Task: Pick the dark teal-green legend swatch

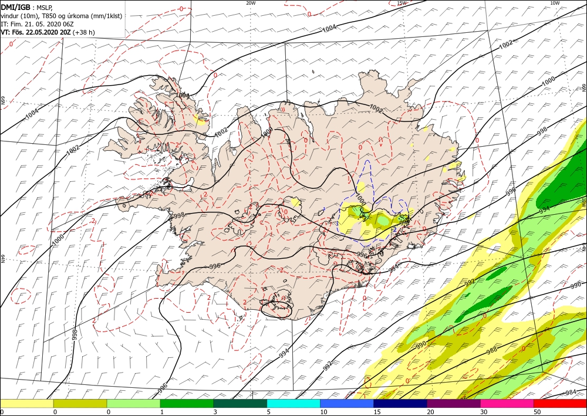Action: pos(240,404)
